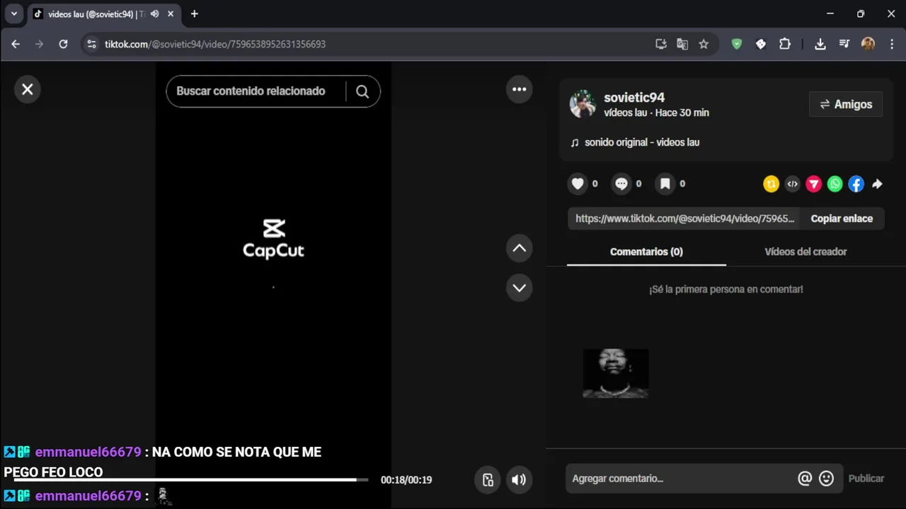
Task: Click the search magnifier icon
Action: point(362,91)
